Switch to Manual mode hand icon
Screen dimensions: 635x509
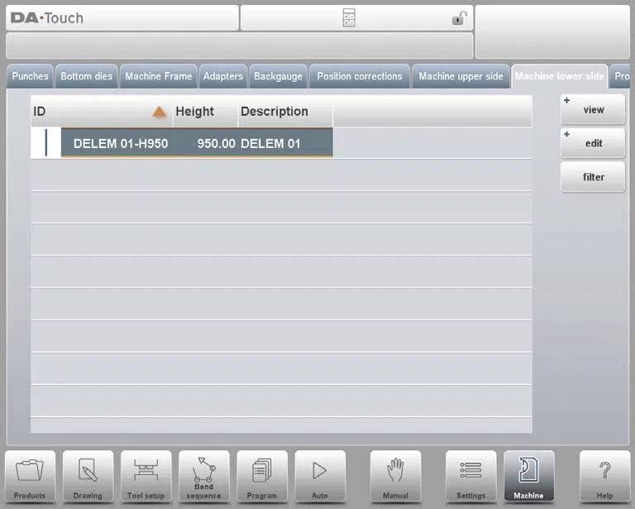(395, 477)
